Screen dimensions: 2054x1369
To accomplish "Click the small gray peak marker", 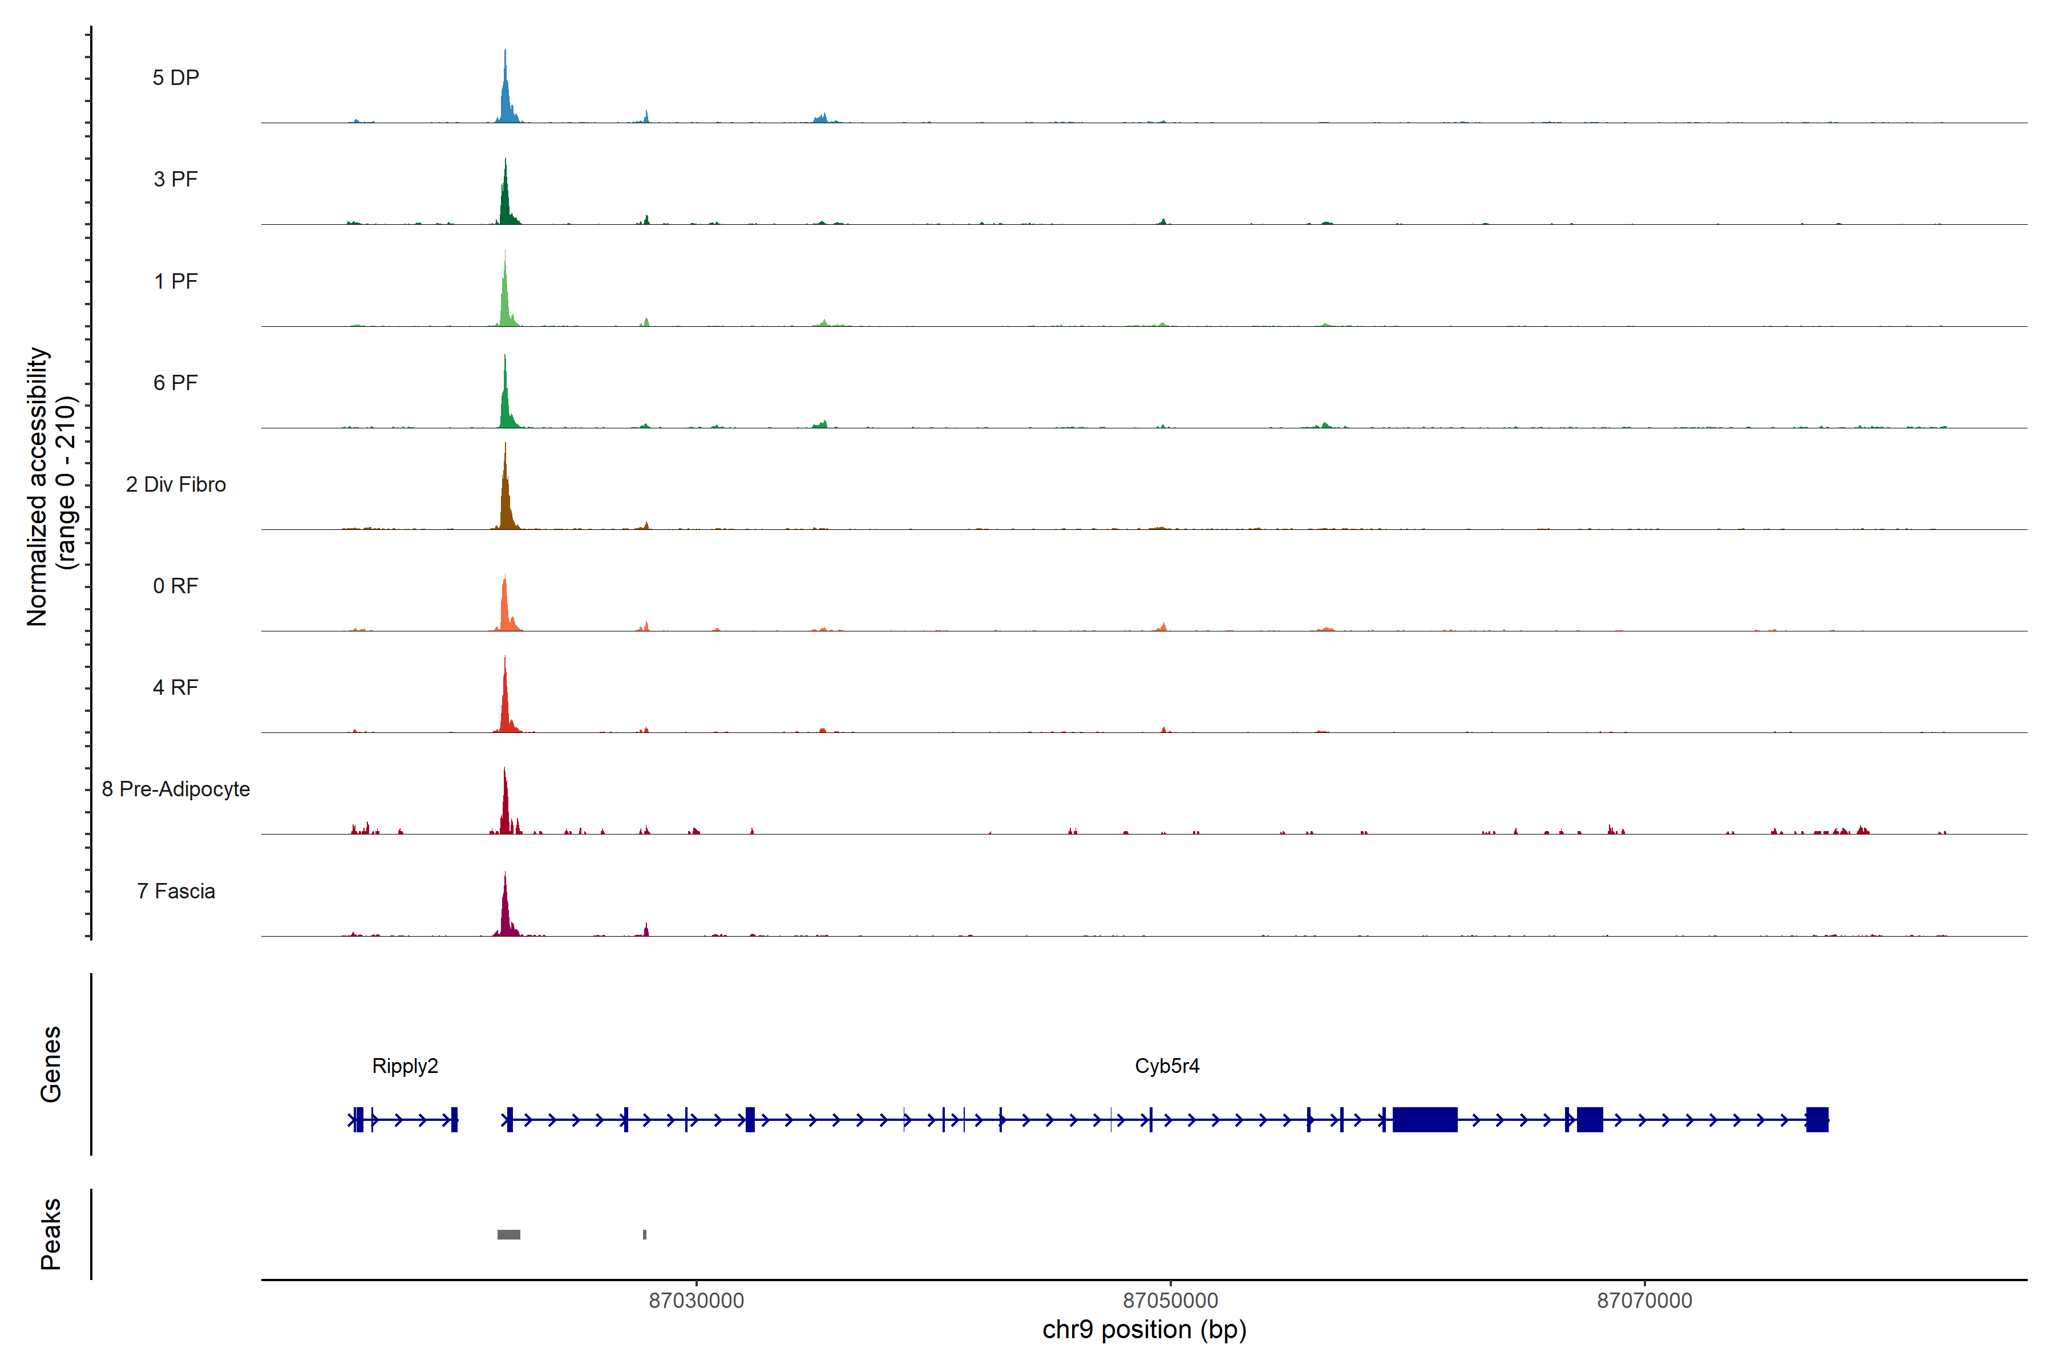I will 645,1234.
